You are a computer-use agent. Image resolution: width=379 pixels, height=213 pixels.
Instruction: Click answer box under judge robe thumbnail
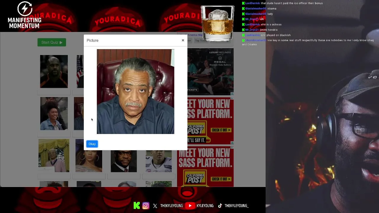point(124,176)
